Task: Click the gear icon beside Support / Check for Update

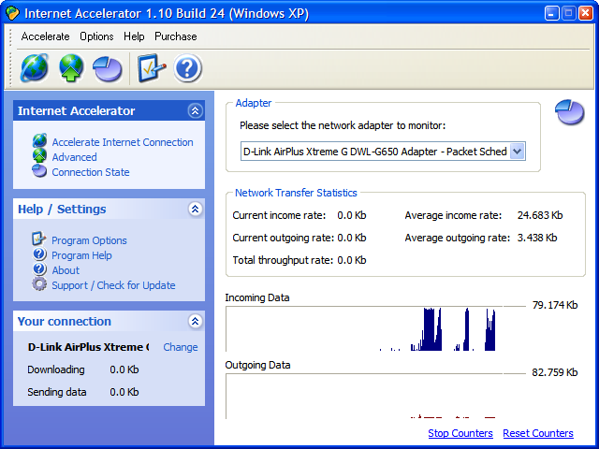Action: point(39,284)
